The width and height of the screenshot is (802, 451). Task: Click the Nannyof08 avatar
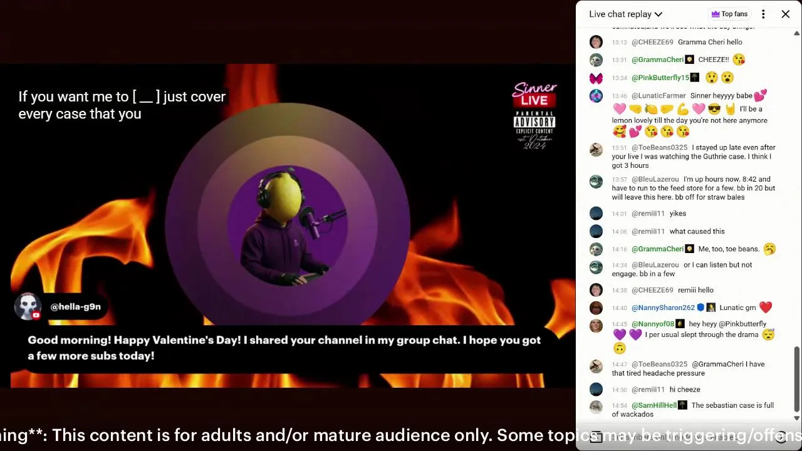pos(596,326)
